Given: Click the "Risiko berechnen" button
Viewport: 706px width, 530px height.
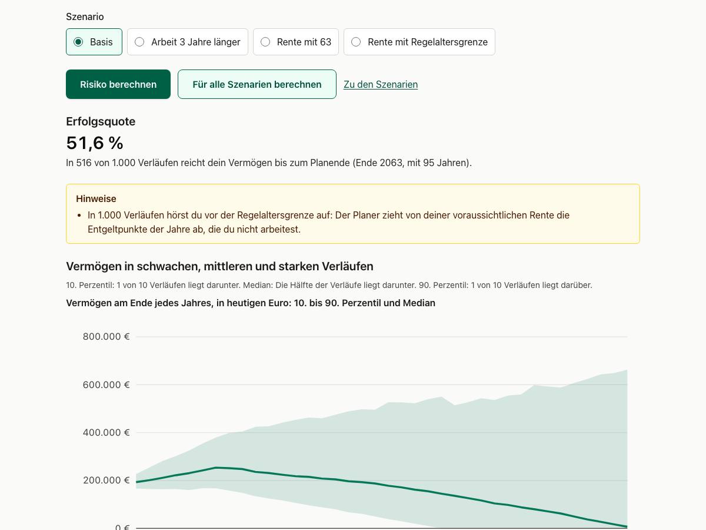Looking at the screenshot, I should 118,84.
